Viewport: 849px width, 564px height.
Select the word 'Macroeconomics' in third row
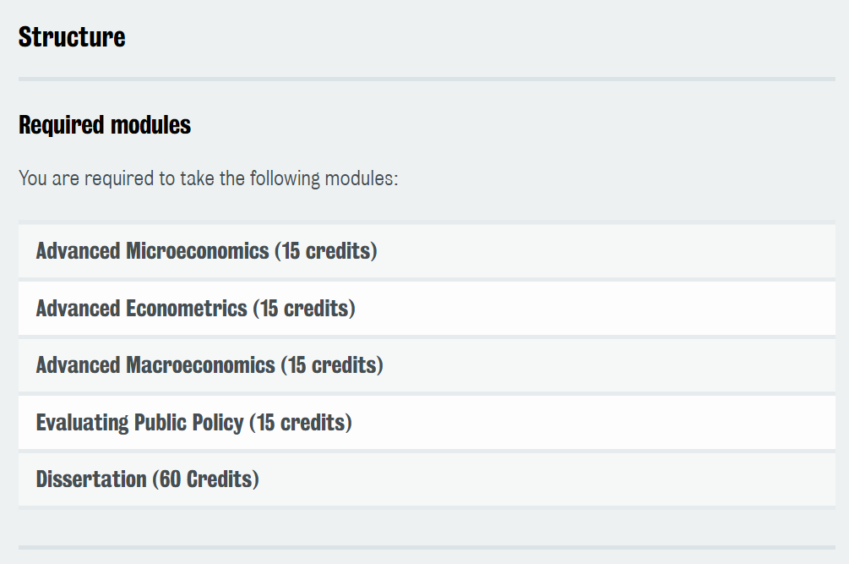(x=201, y=365)
